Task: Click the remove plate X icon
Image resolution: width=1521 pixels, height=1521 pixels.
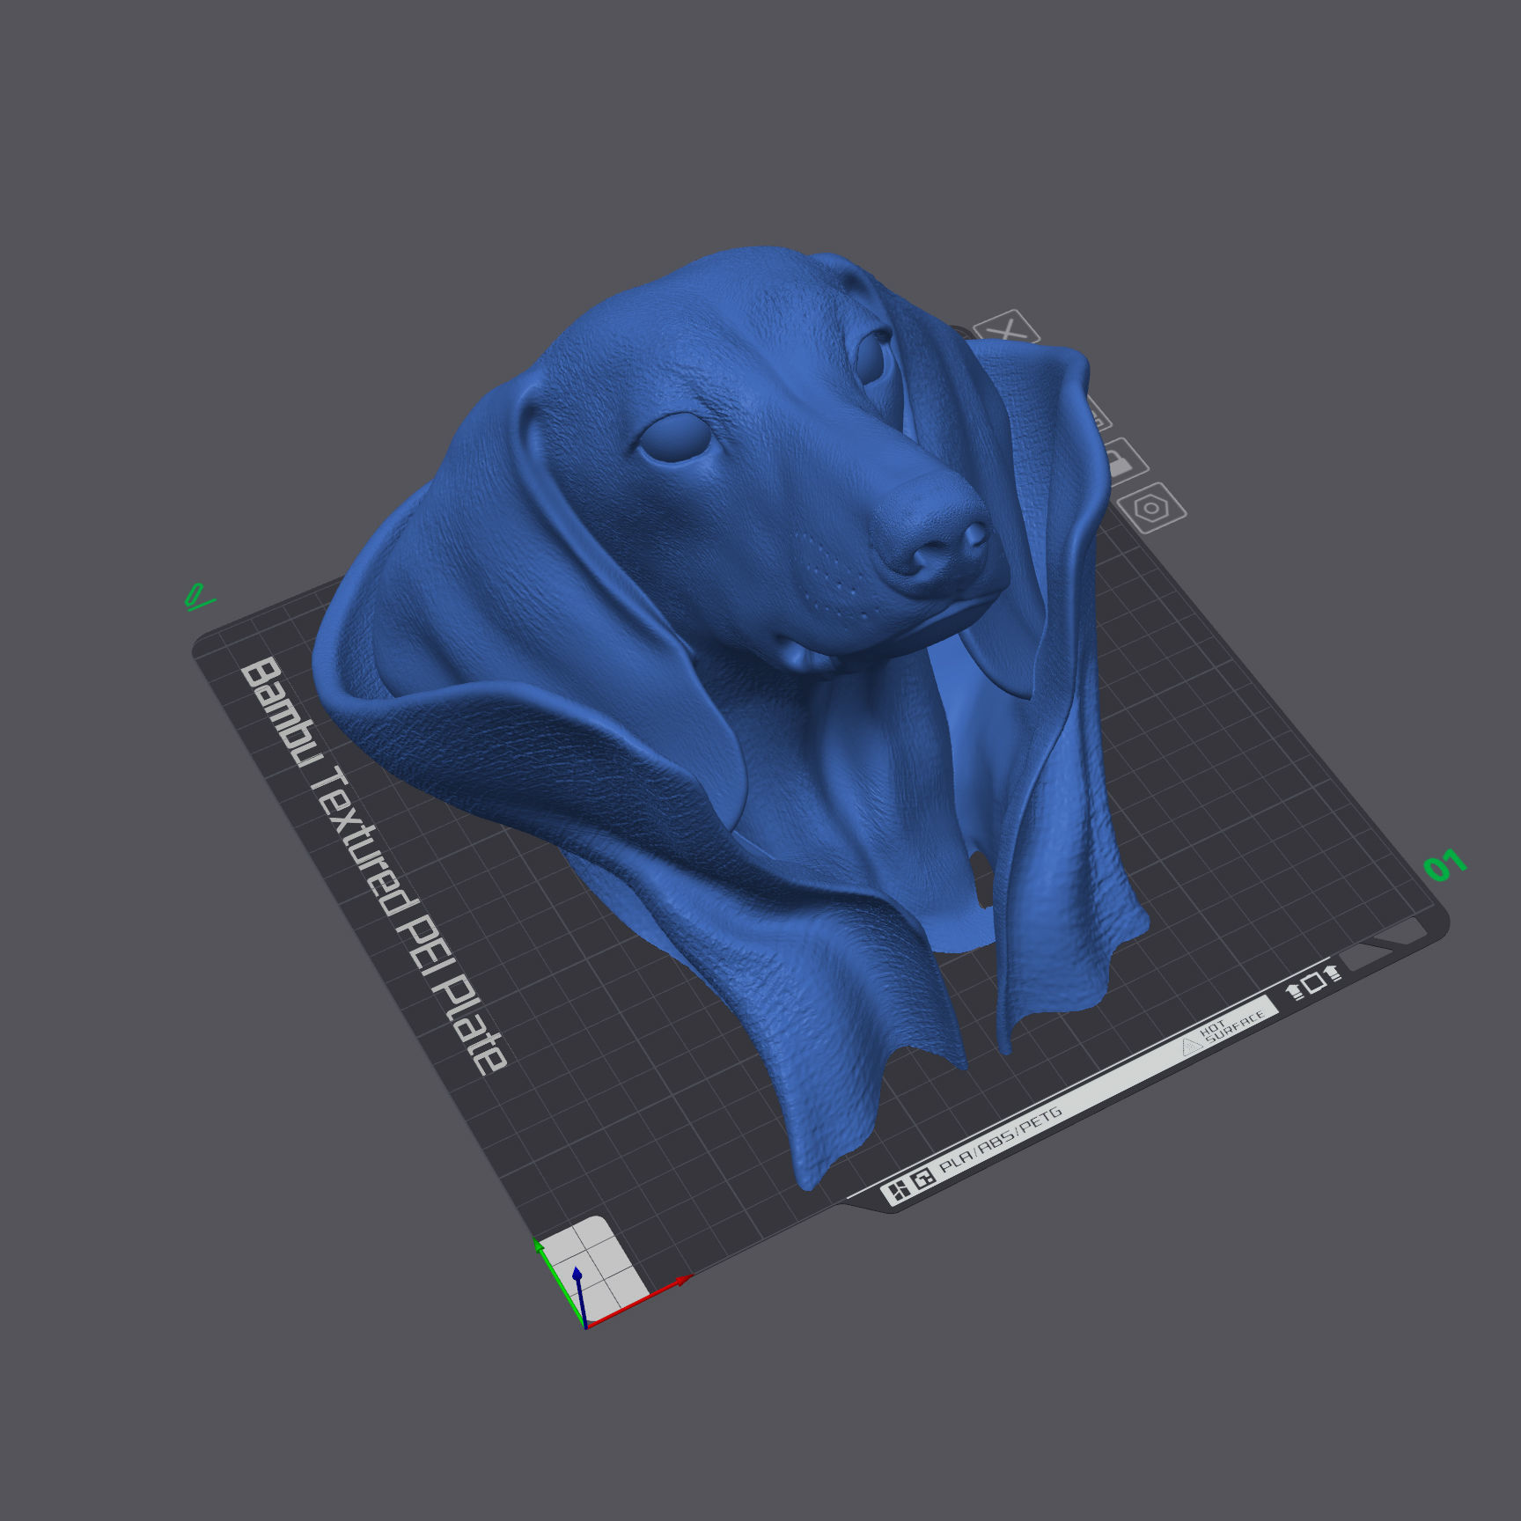Action: [x=1007, y=329]
